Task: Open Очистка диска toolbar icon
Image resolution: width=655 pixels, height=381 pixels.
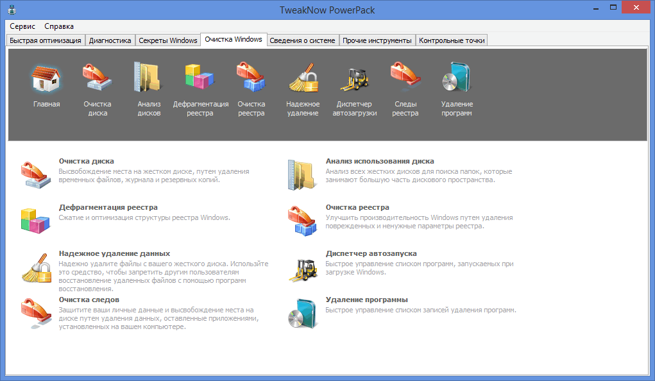Action: 98,77
